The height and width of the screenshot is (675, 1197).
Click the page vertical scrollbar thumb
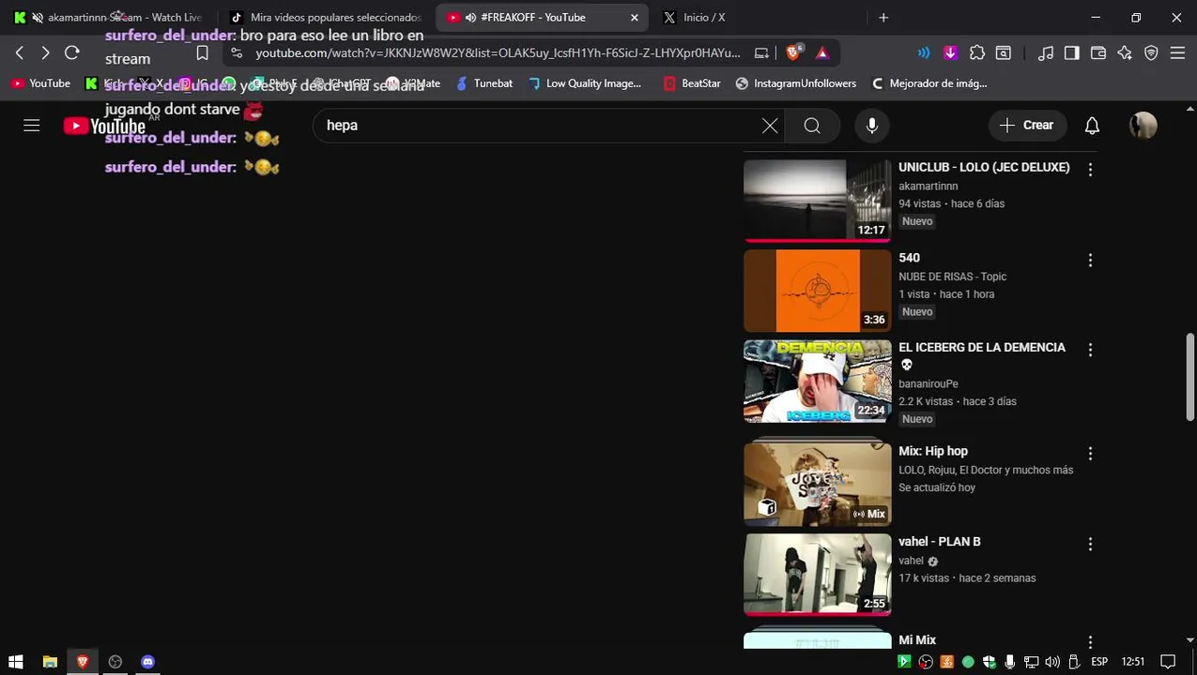point(1189,376)
